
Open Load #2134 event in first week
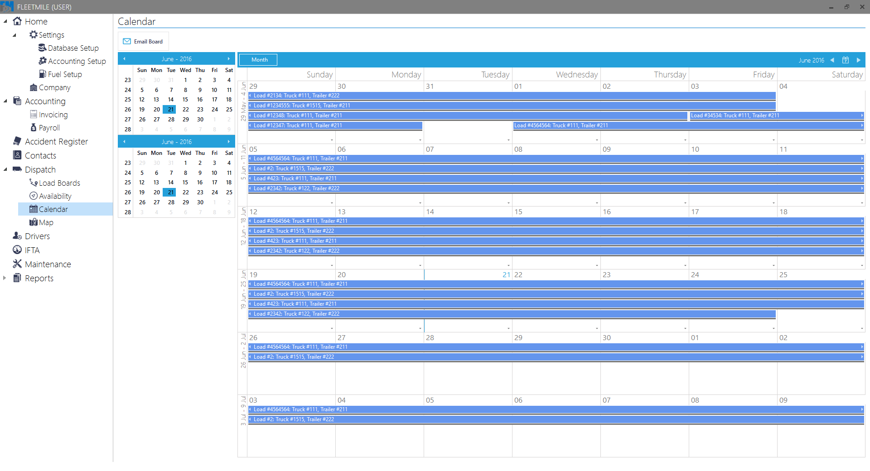click(x=512, y=96)
